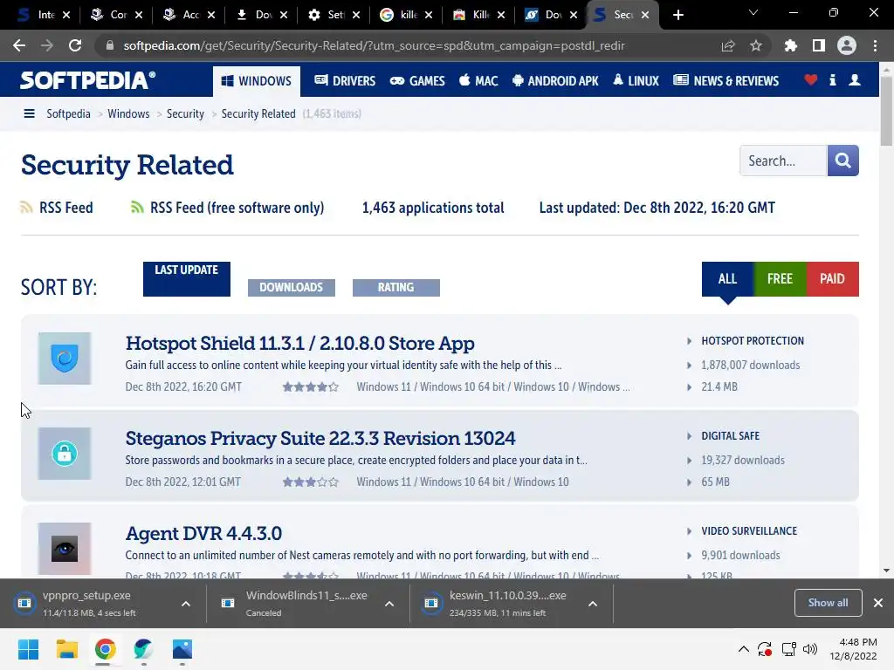
Task: Open the Chrome extensions puzzle icon
Action: pos(791,45)
